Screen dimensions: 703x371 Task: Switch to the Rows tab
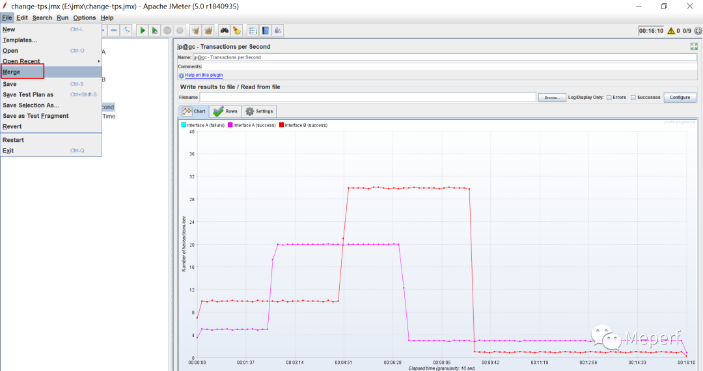[225, 111]
